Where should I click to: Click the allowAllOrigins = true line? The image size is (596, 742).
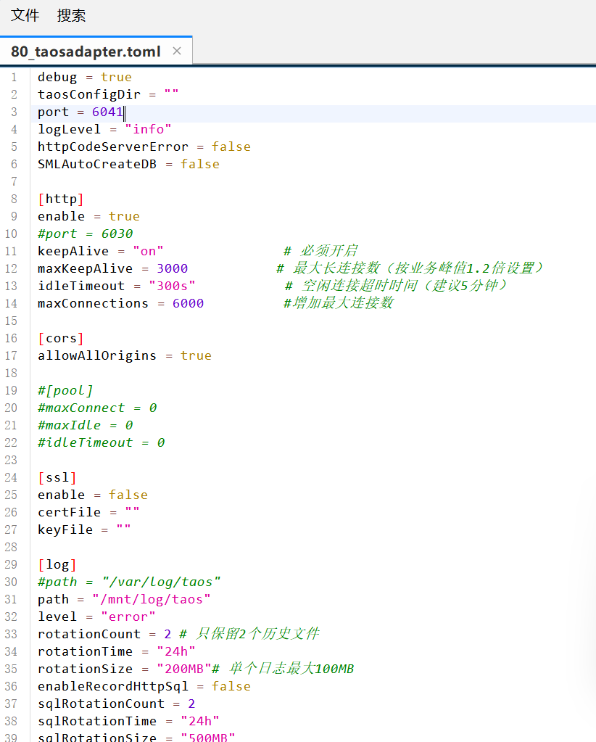point(124,355)
